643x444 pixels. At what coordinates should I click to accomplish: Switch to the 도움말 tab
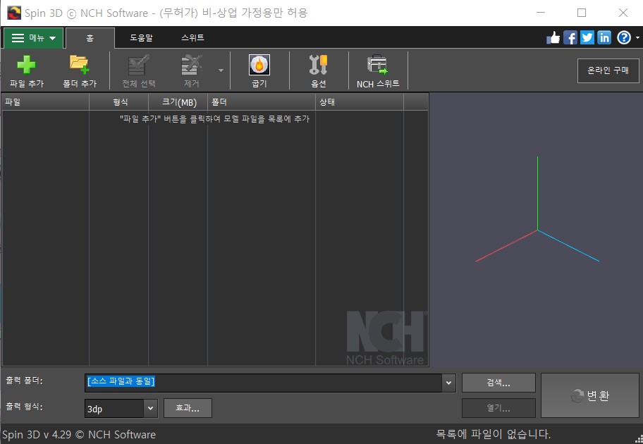click(141, 38)
